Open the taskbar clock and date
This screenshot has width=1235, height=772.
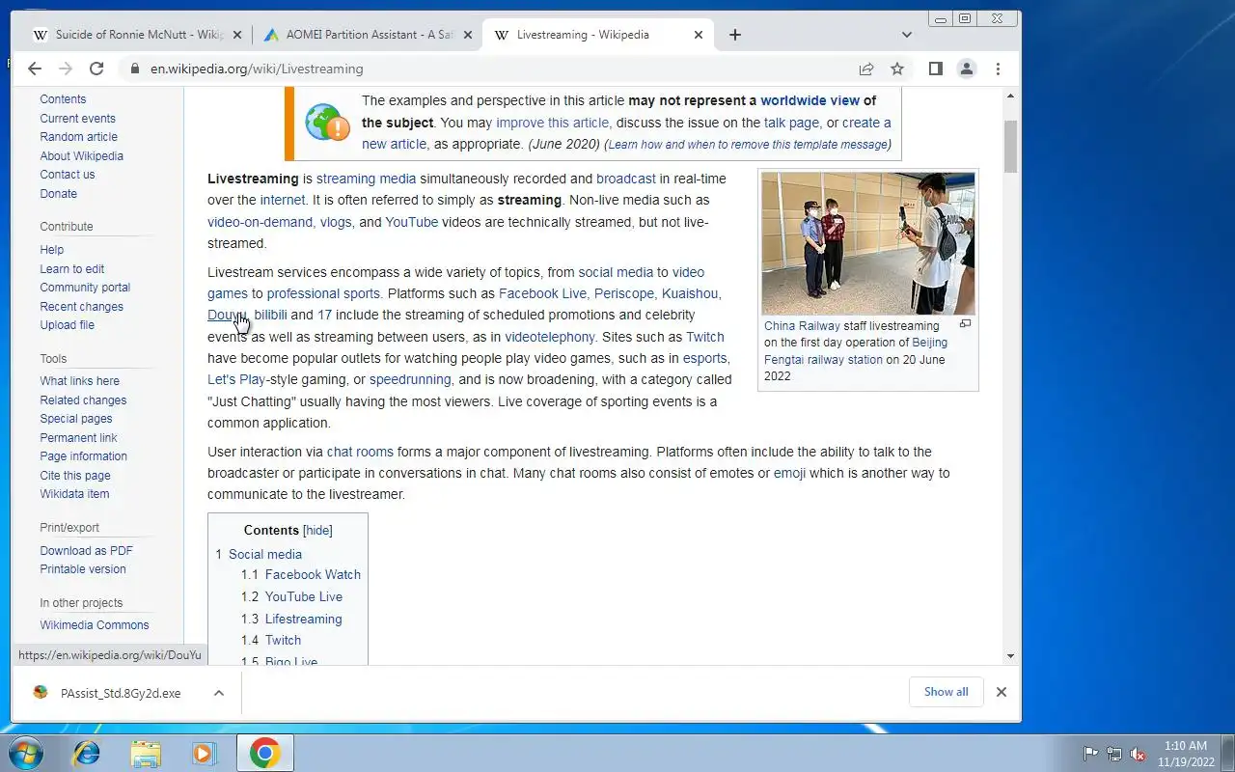click(x=1186, y=753)
